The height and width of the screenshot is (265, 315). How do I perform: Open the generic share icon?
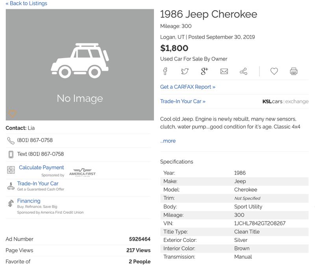coord(243,71)
